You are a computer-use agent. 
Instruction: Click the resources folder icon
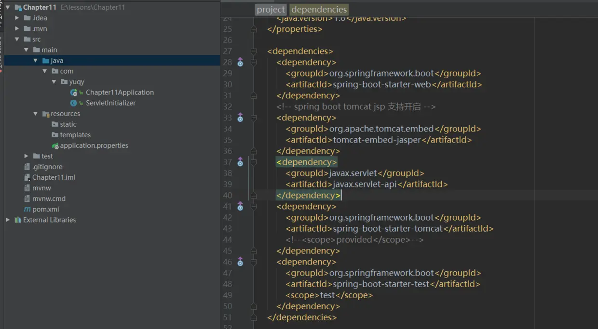46,114
